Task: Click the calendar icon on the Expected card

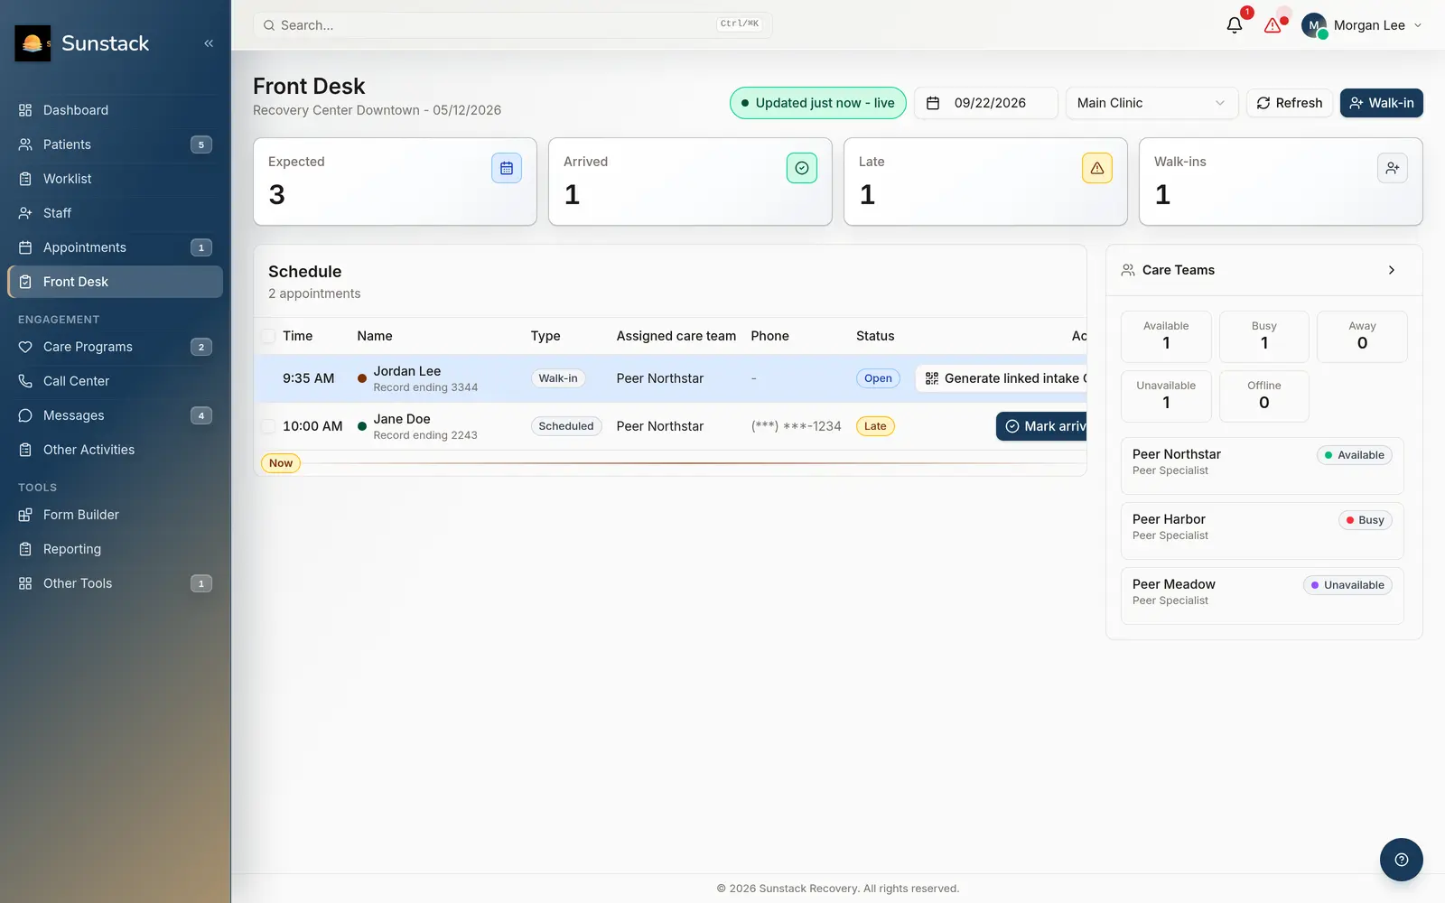Action: (x=507, y=168)
